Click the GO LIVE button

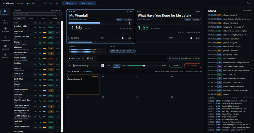pos(193,66)
